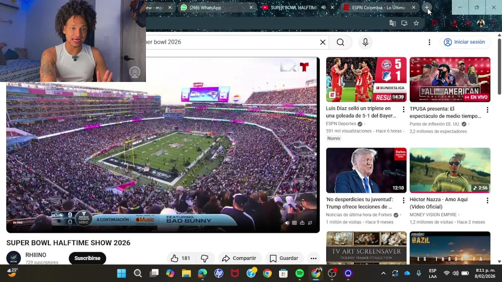This screenshot has height=282, width=502.
Task: Open Microsoft Store from the taskbar
Action: [284, 273]
